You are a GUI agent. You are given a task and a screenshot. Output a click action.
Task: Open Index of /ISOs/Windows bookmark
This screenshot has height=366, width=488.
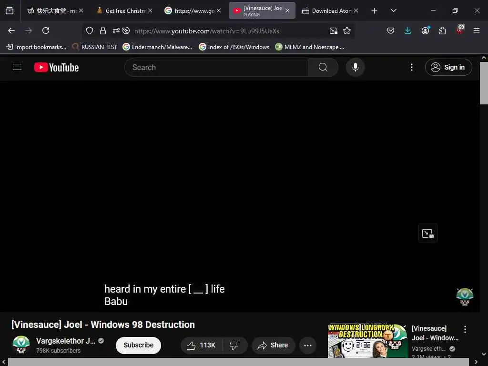234,47
